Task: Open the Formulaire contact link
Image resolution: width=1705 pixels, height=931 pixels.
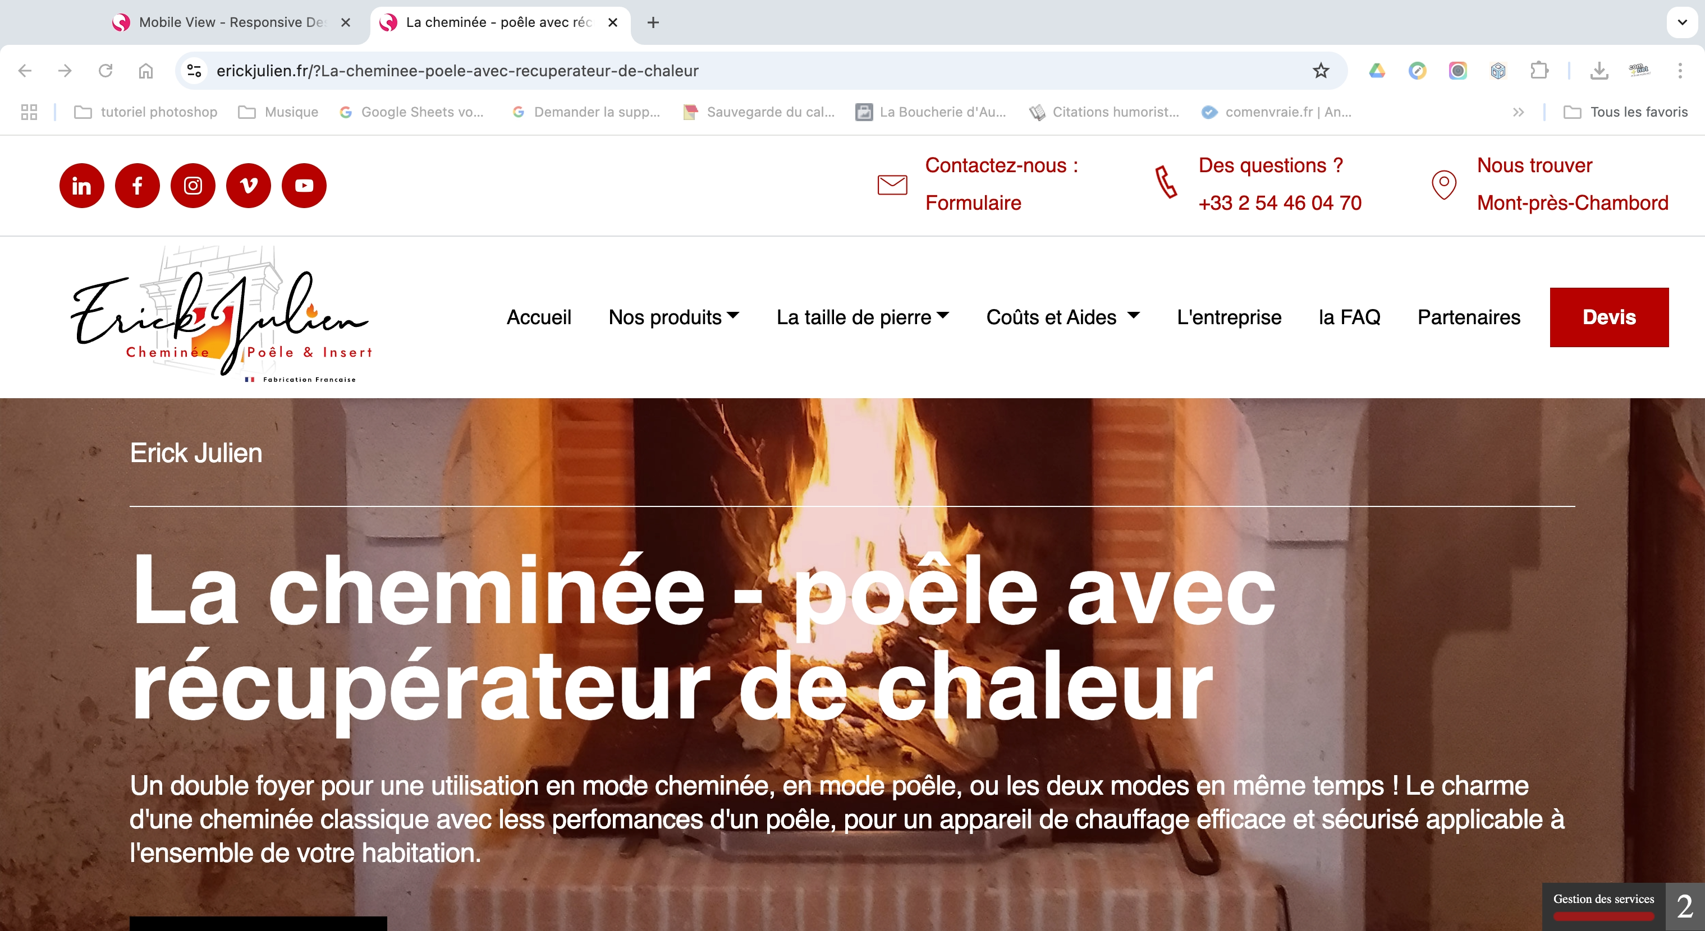Action: [973, 203]
